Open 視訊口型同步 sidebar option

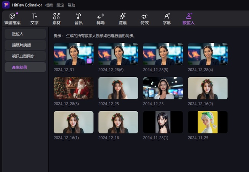(x=25, y=56)
